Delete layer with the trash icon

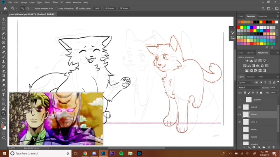click(273, 147)
